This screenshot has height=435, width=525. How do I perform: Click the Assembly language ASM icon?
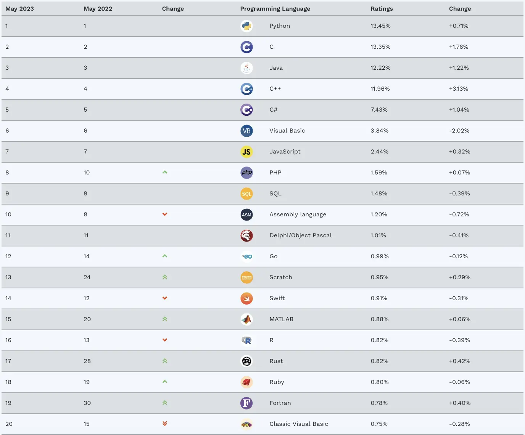point(246,214)
